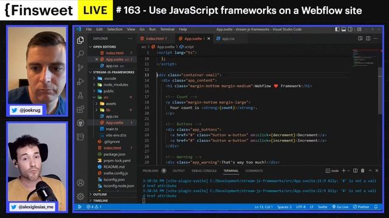Image resolution: width=389 pixels, height=218 pixels.
Task: Open the Accounts icon in activity bar
Action: pyautogui.click(x=80, y=183)
